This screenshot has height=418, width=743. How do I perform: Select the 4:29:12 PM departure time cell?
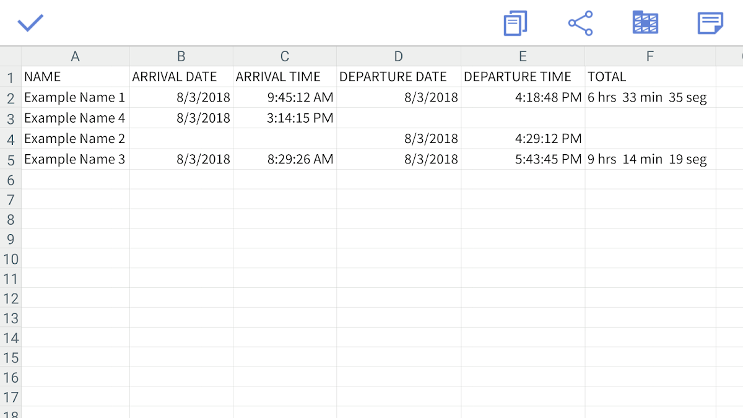pyautogui.click(x=523, y=139)
